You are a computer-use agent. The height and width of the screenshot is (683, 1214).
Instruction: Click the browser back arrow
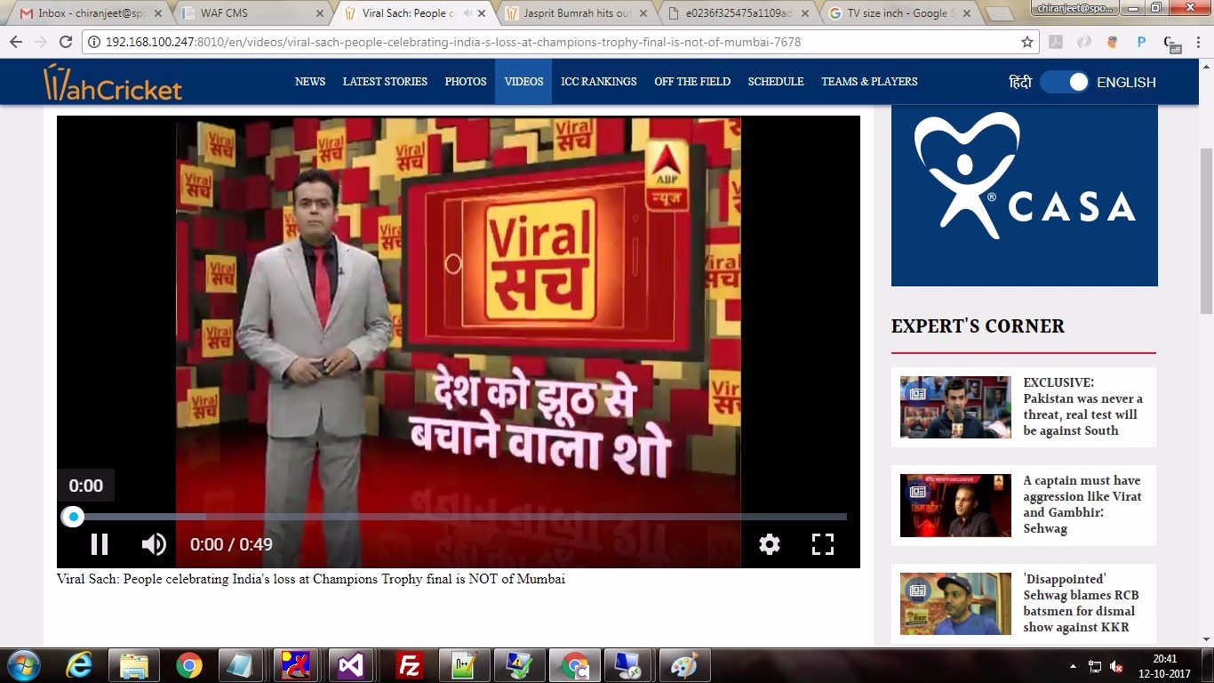coord(16,41)
